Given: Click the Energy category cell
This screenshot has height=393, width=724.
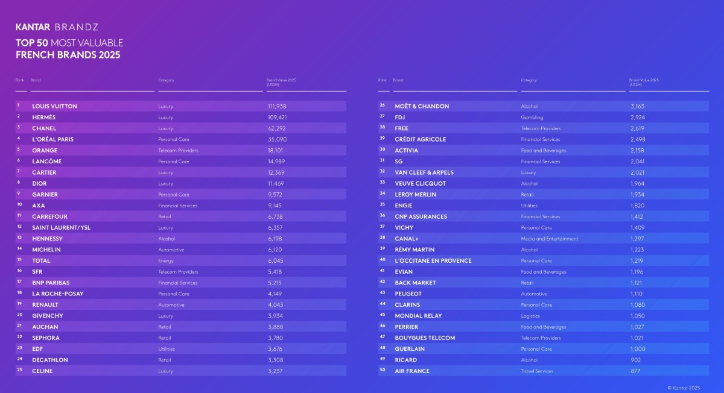Looking at the screenshot, I should 166,260.
